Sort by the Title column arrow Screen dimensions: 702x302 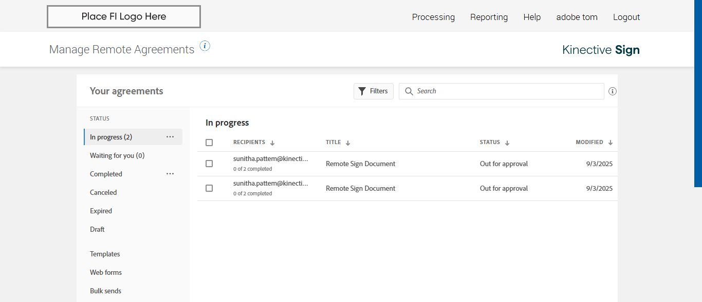coord(348,143)
